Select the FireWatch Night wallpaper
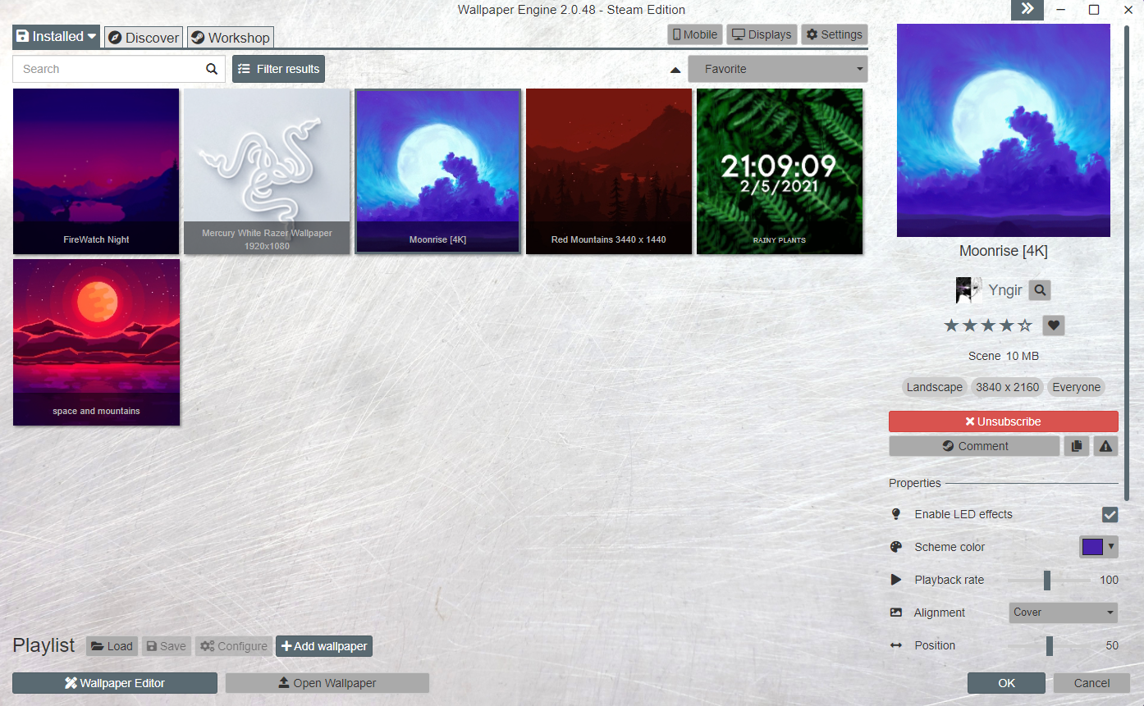 (96, 171)
